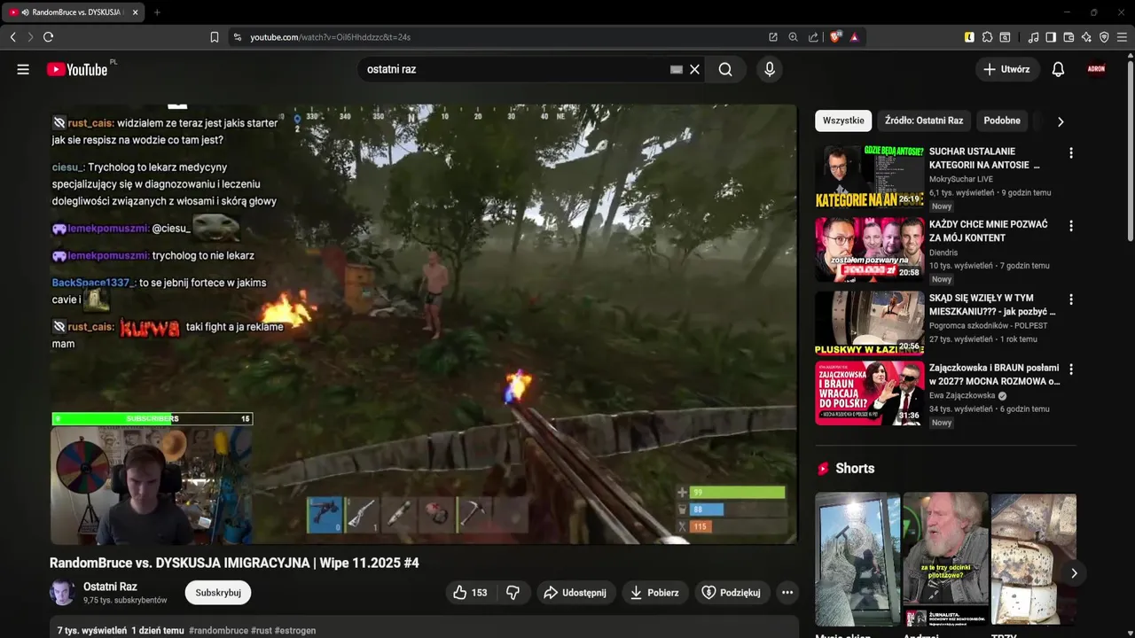Open the Zajączkowska i Braun thumbnail

pyautogui.click(x=870, y=393)
